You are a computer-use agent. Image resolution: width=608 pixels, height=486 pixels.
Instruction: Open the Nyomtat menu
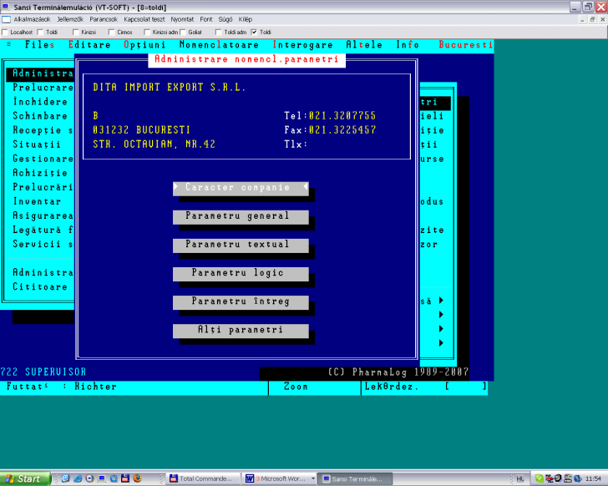click(182, 19)
